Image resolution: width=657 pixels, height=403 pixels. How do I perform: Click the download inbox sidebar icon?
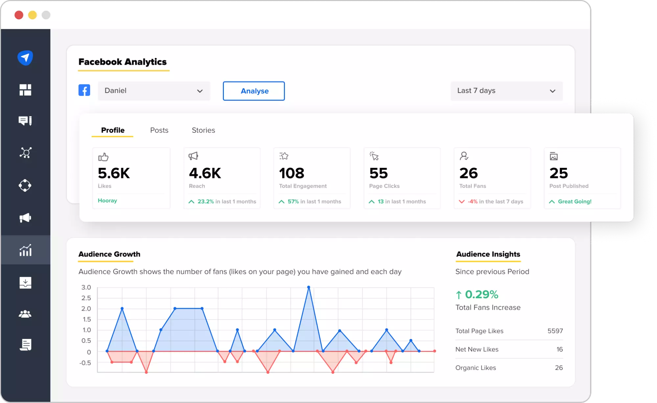25,283
